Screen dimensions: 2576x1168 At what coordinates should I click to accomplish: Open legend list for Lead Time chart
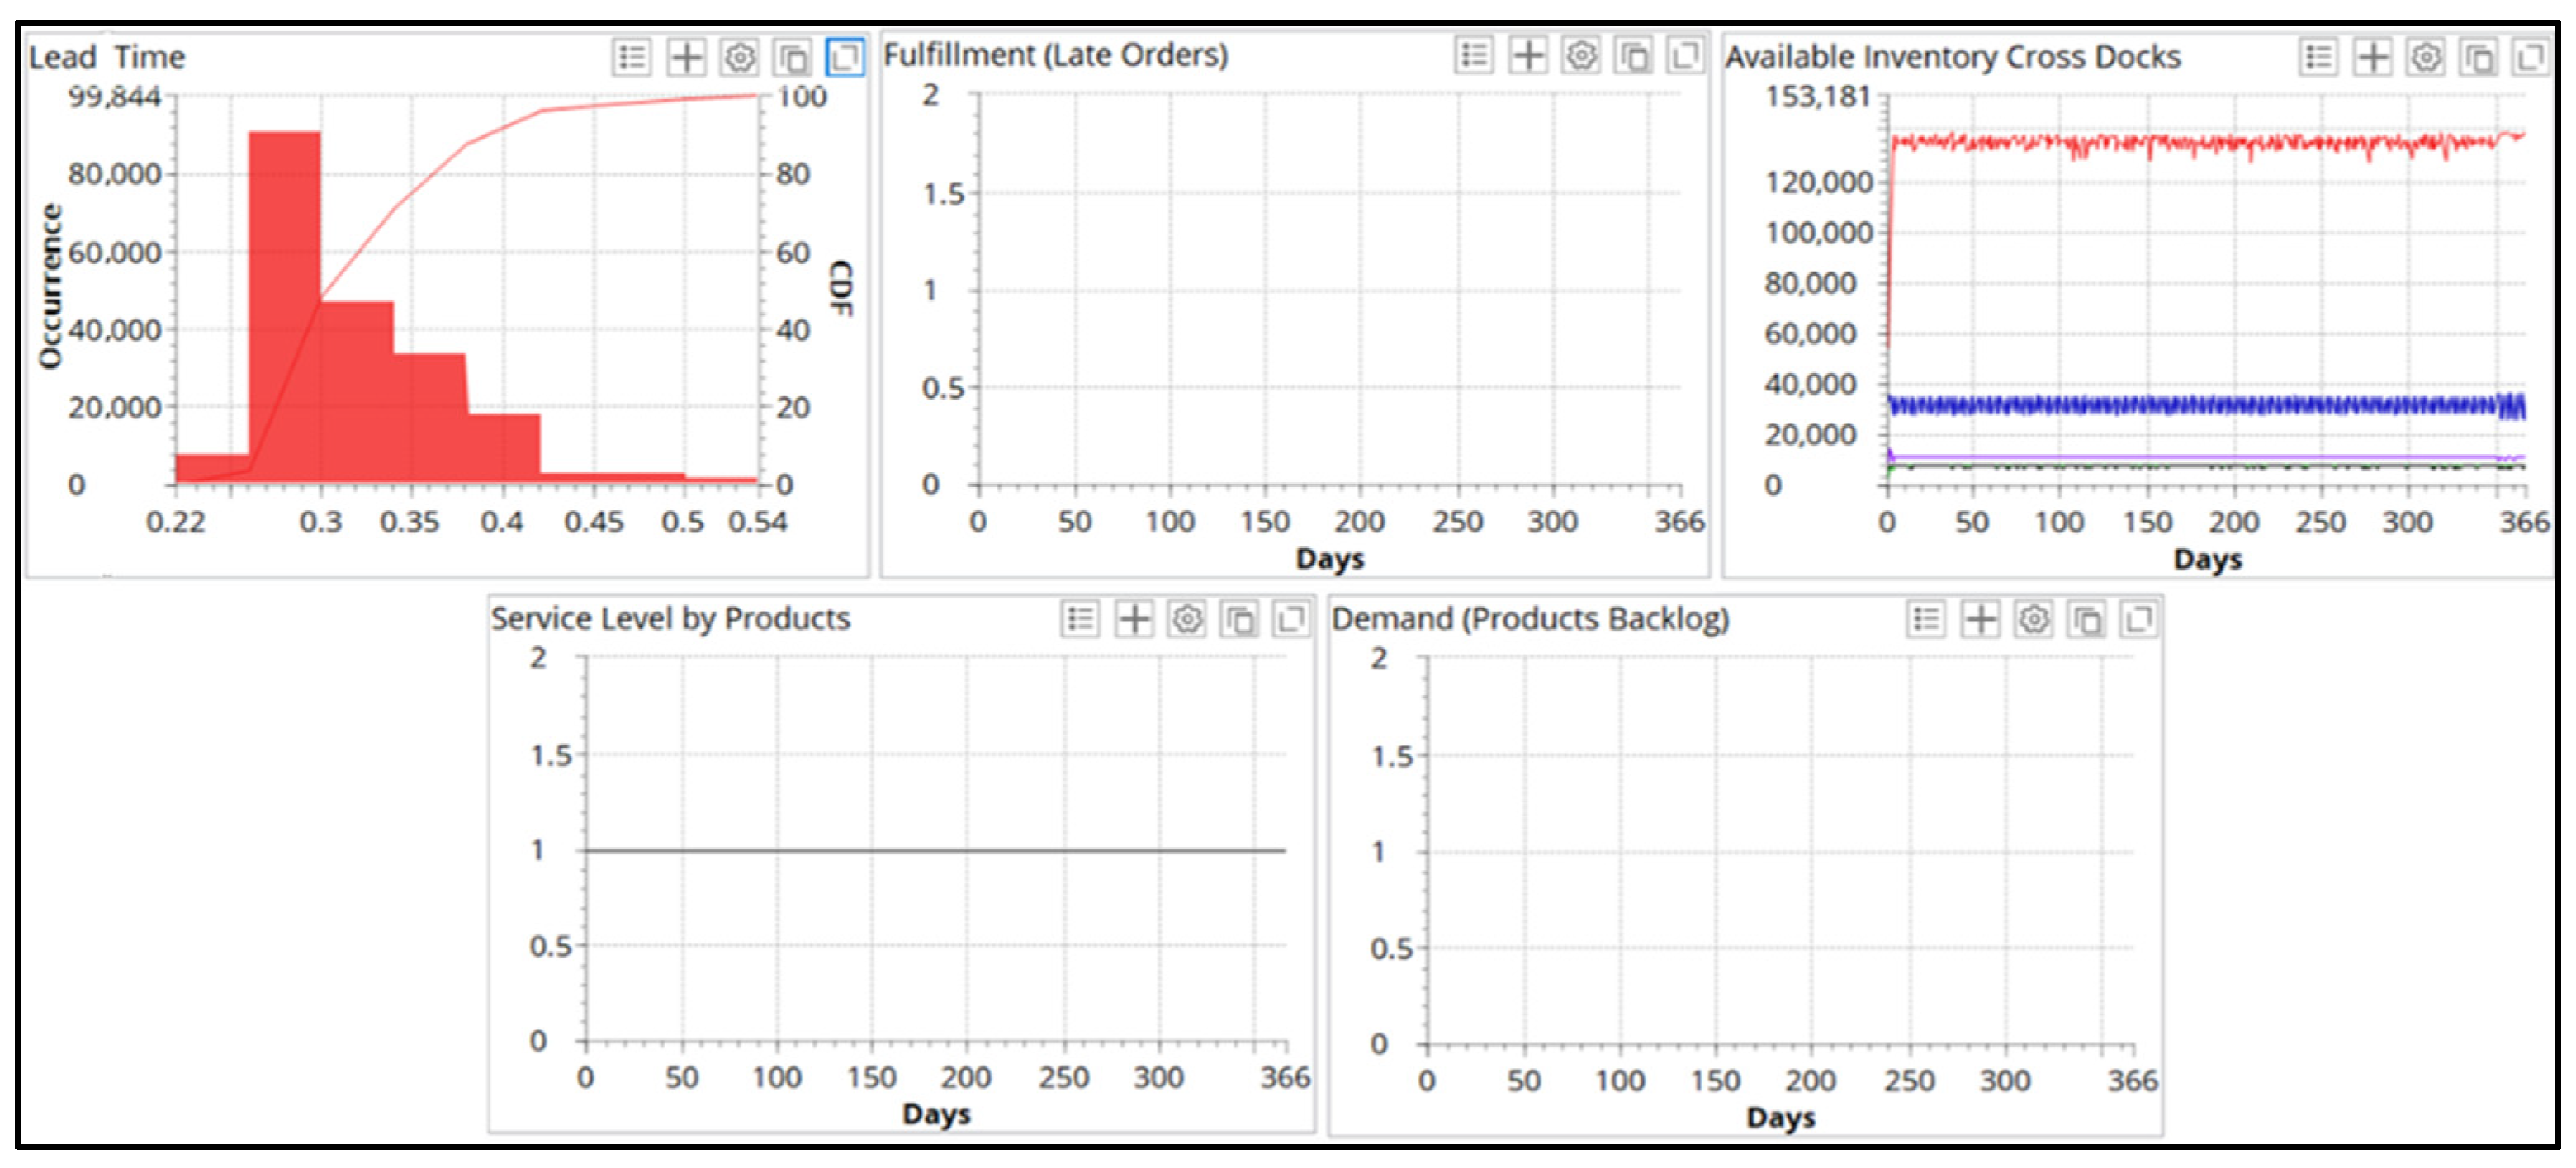click(632, 58)
